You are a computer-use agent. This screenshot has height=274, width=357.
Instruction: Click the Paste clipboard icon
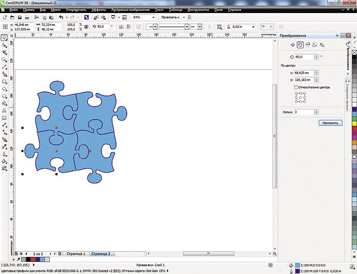pos(51,17)
